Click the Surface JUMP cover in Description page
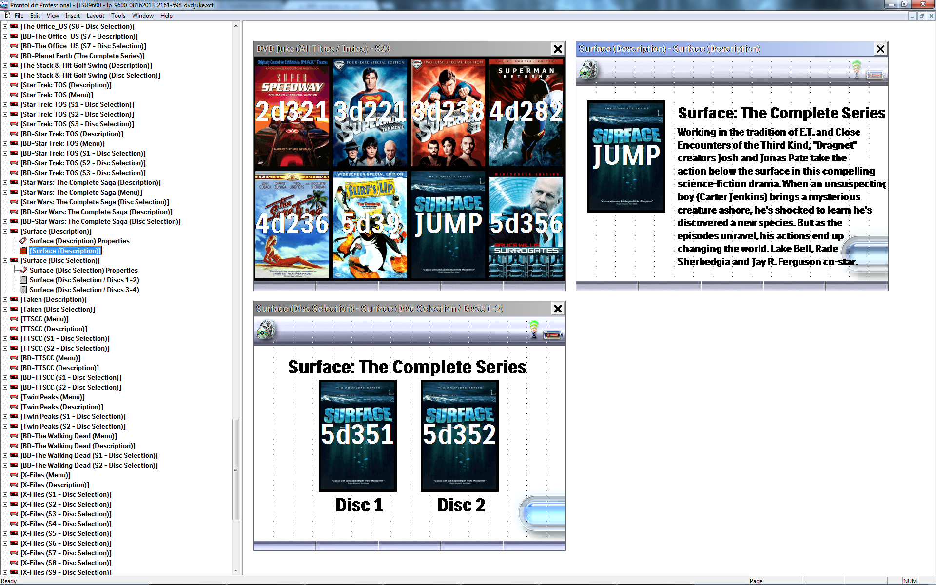Screen dimensions: 936x585 point(626,156)
